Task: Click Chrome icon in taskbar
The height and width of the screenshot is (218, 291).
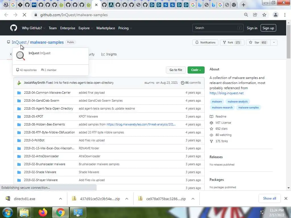Action: pyautogui.click(x=60, y=212)
